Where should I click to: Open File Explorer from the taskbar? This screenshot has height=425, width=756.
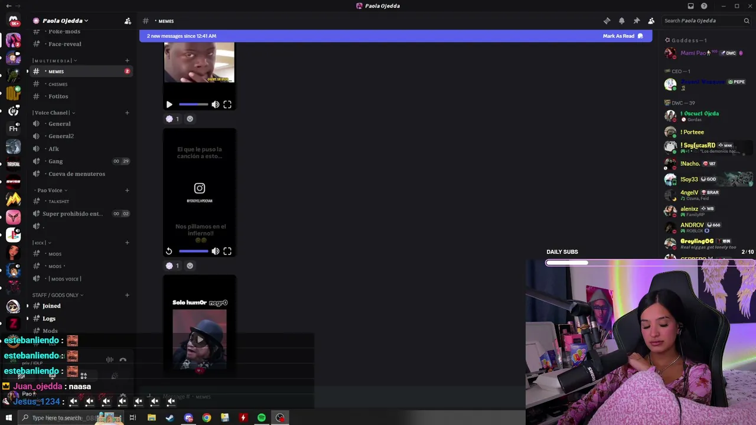click(x=151, y=418)
